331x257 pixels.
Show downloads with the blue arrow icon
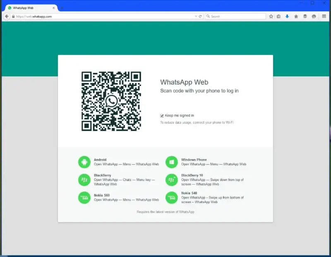point(287,16)
